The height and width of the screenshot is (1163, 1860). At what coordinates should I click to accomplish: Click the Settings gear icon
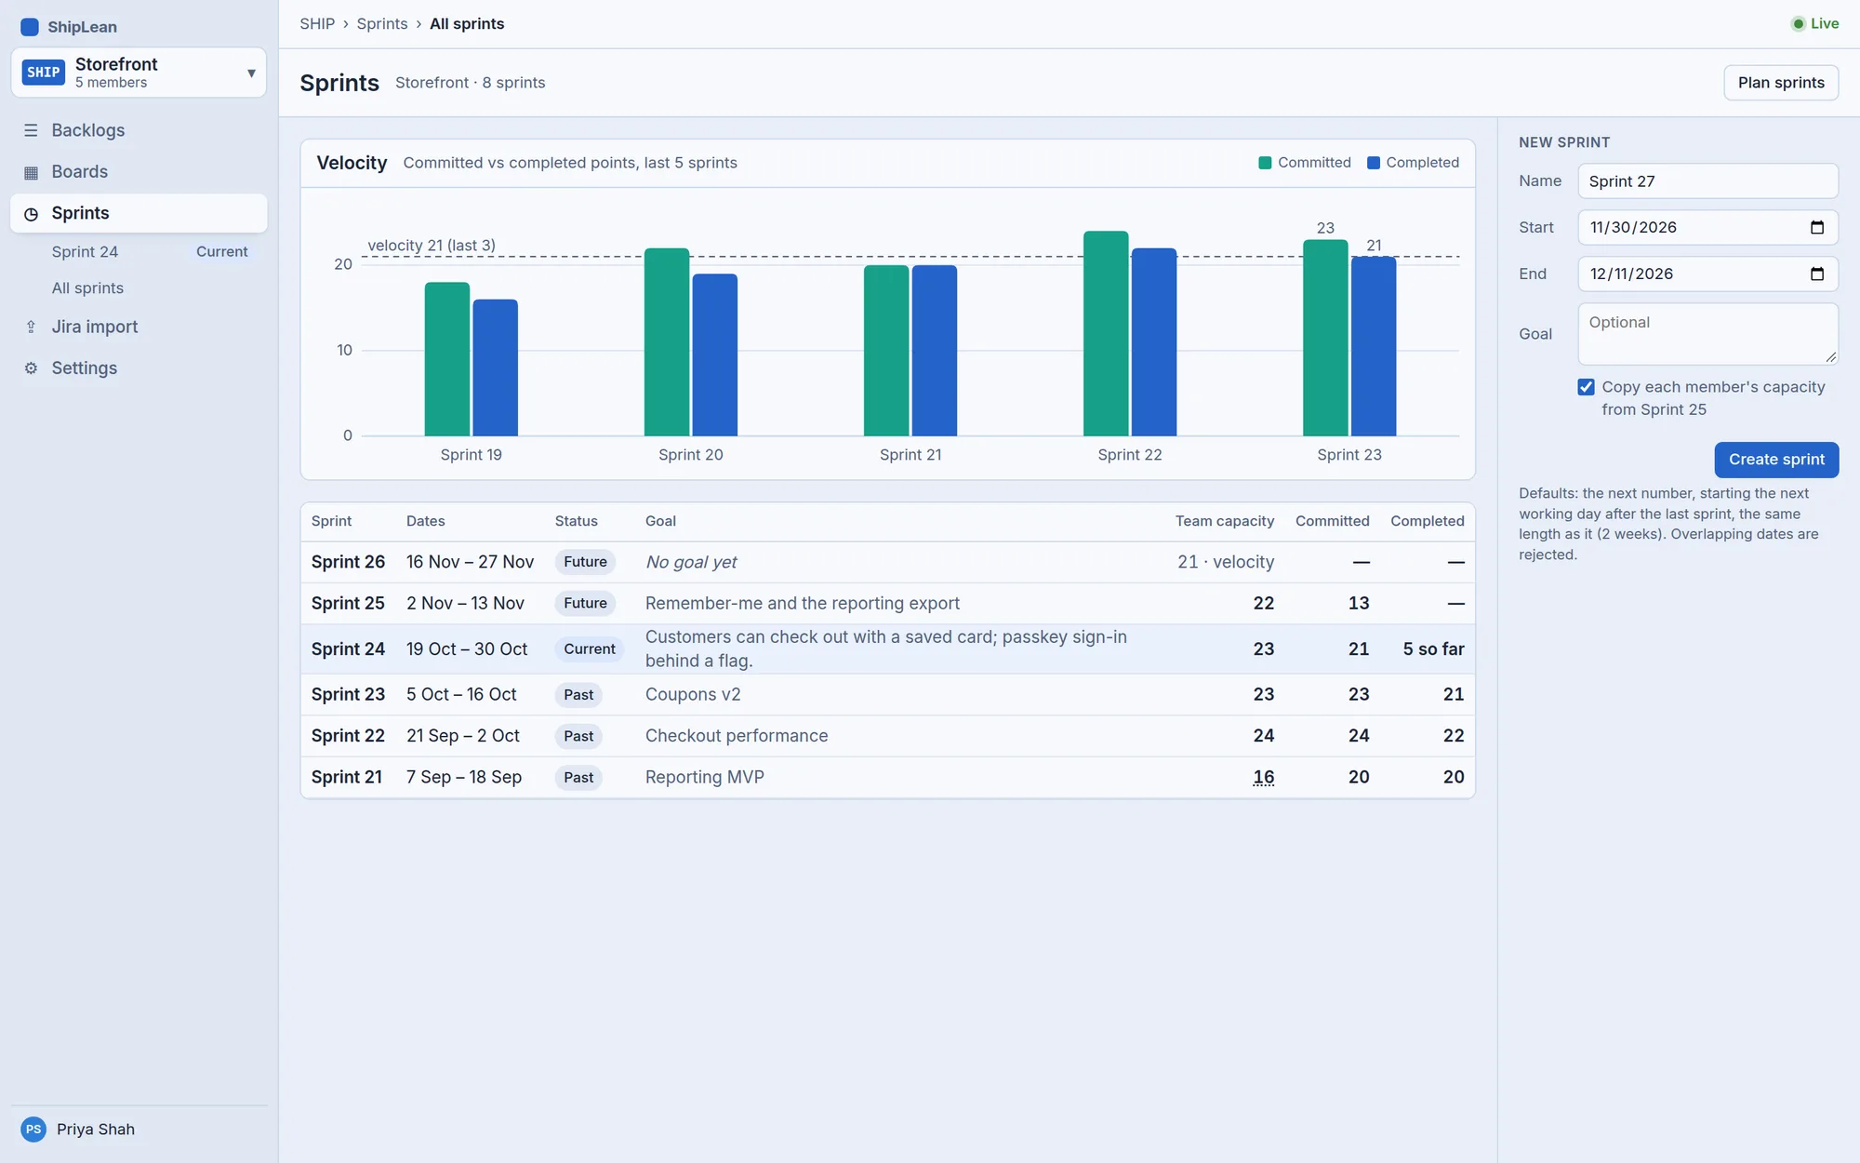click(x=31, y=368)
